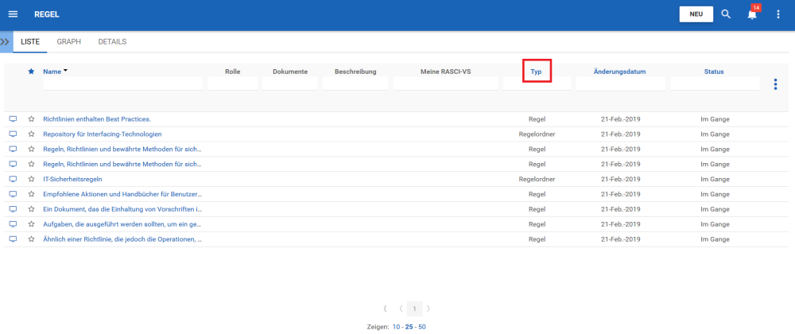Sort by Änderungsdatum column header
The width and height of the screenshot is (795, 334).
[619, 72]
